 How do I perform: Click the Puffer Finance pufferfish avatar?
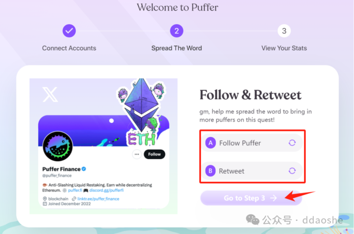click(58, 146)
